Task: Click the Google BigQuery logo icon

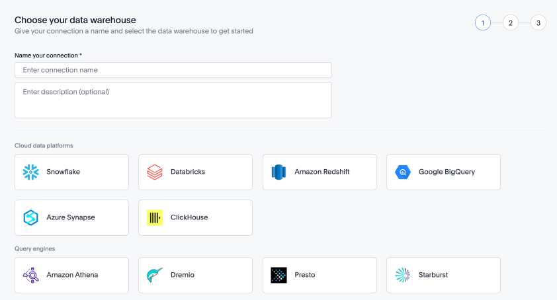Action: coord(403,172)
